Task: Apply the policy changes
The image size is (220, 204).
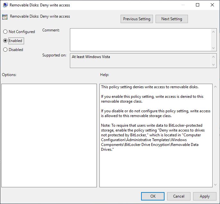Action: coord(205,196)
